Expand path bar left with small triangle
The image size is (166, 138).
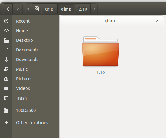pyautogui.click(x=28, y=9)
